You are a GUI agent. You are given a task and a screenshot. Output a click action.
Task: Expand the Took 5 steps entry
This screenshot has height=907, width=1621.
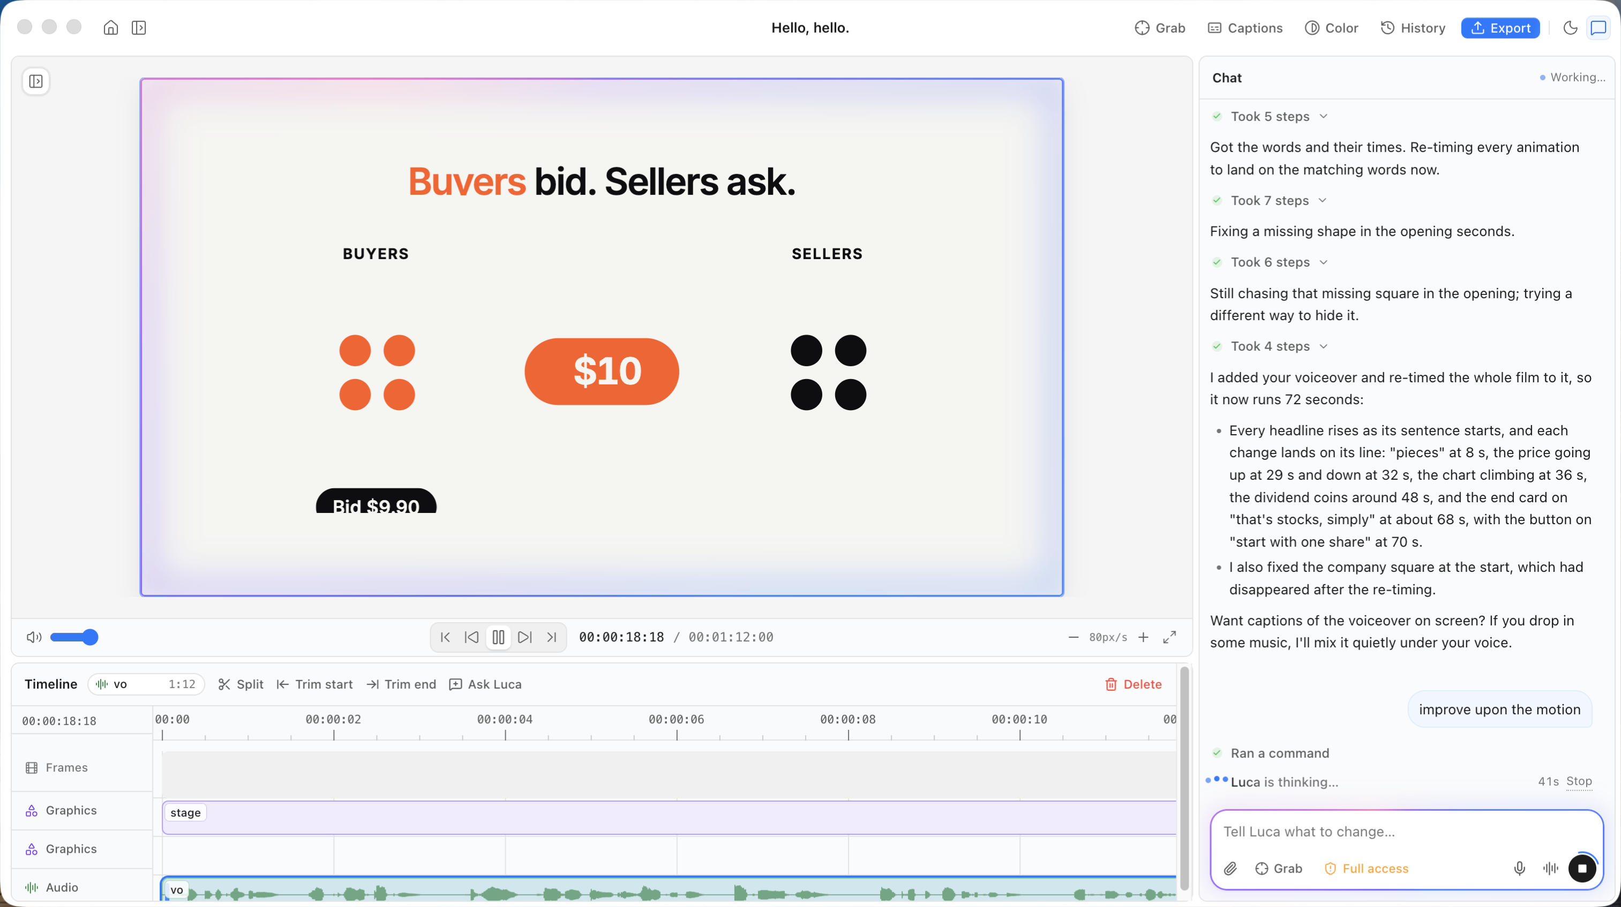pos(1270,116)
